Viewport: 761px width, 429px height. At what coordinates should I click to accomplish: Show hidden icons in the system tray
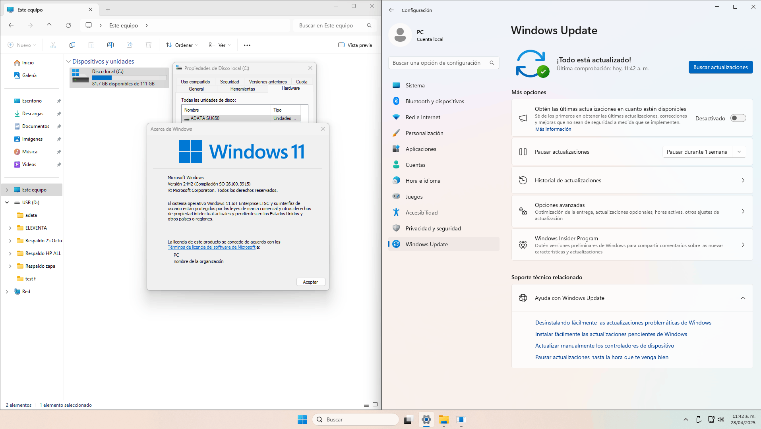pyautogui.click(x=686, y=419)
